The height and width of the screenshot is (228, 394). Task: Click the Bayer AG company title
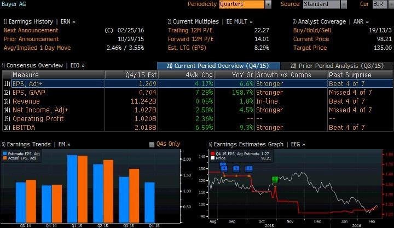13,4
